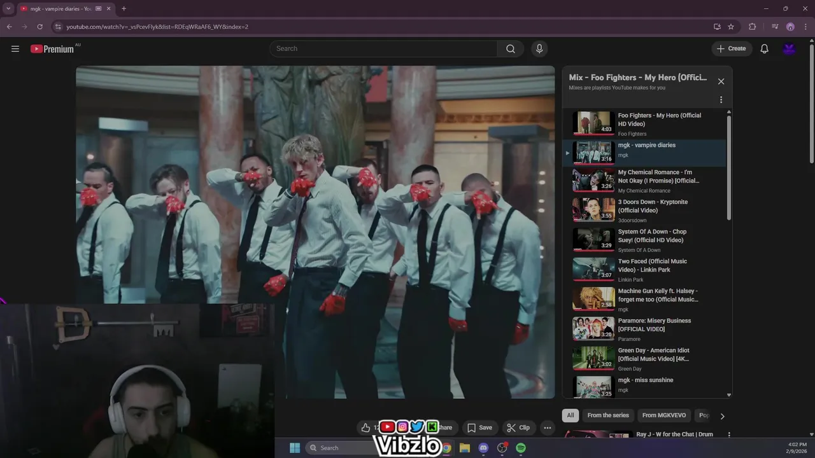
Task: Play Green Day - American Idiot
Action: coord(644,359)
